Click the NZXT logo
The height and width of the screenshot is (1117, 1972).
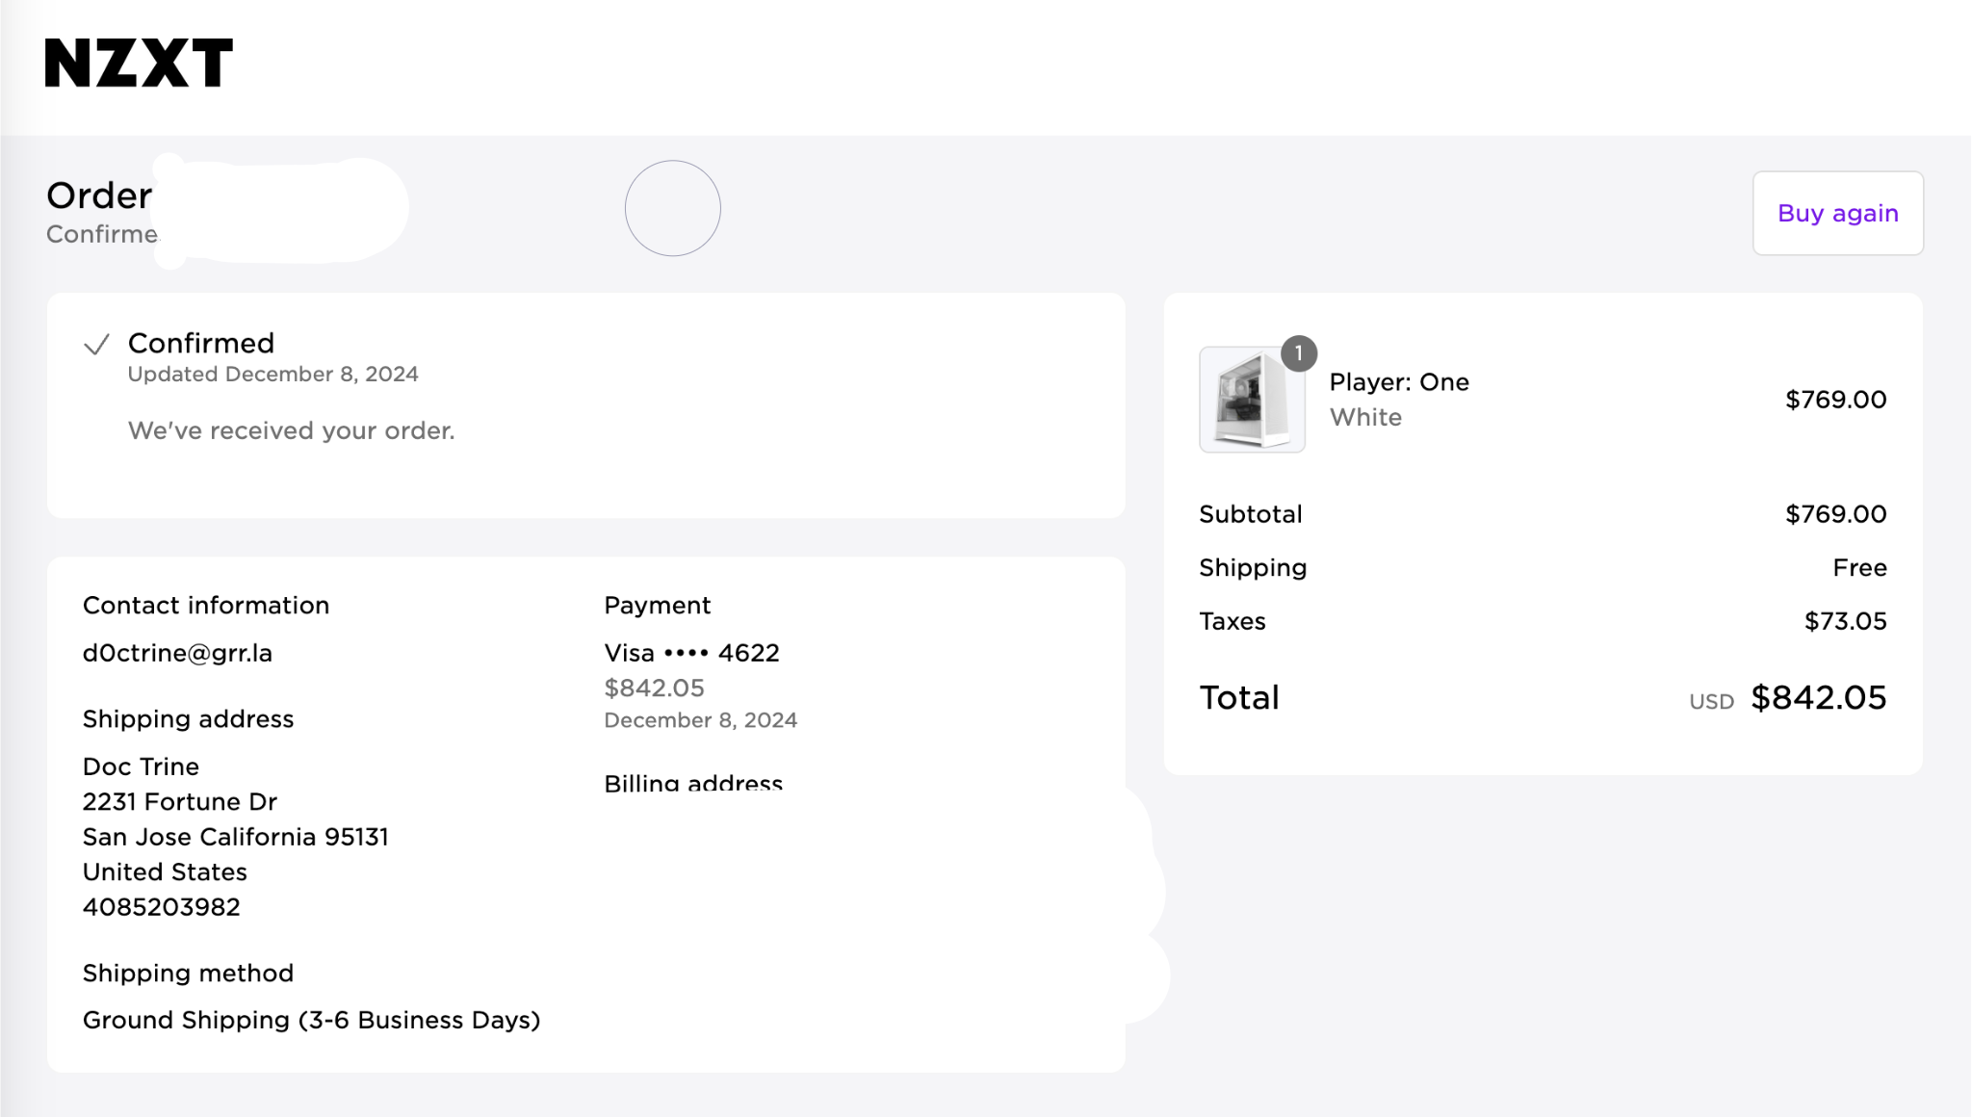point(139,64)
